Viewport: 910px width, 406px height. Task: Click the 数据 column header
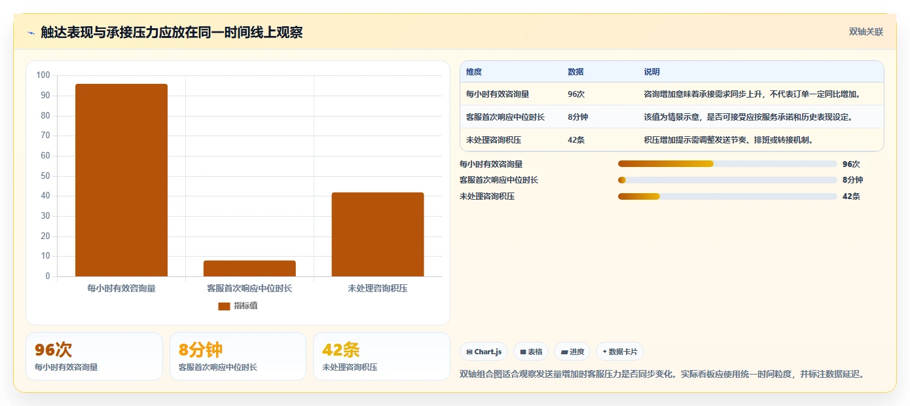click(575, 71)
